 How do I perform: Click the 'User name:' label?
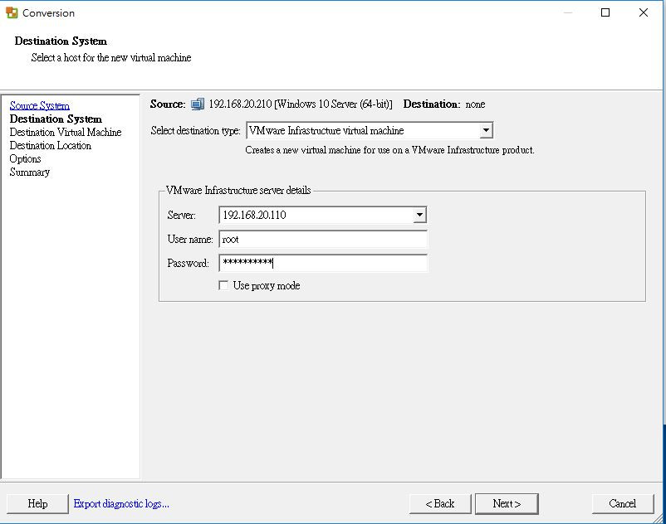tap(190, 239)
